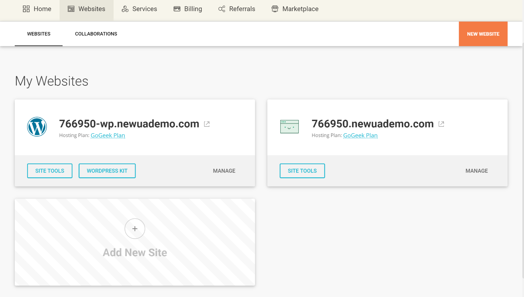Open WordPress Kit for 766950-wp site
Viewport: 524px width, 297px height.
(x=107, y=171)
